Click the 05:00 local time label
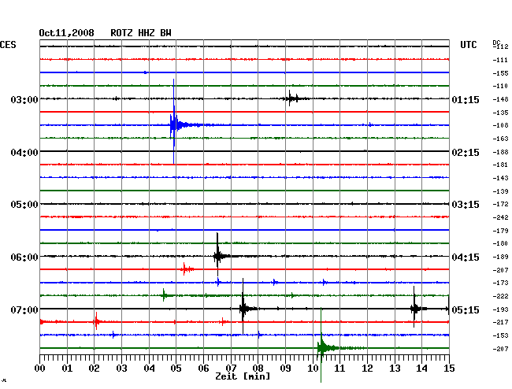Viewport: 512px width, 389px height. pos(24,205)
